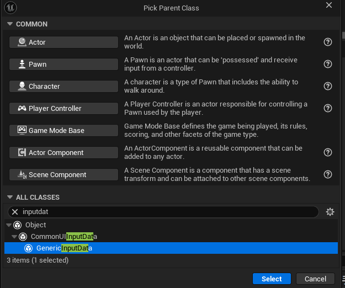The image size is (345, 288).
Task: Click help icon for Player Controller
Action: pos(327,108)
